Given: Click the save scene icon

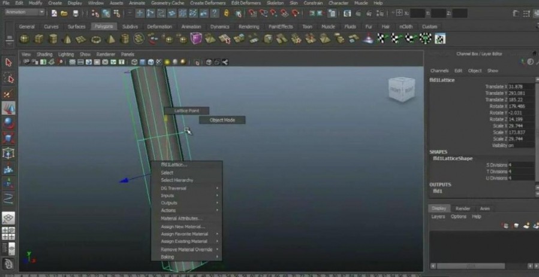Looking at the screenshot, I should point(76,13).
